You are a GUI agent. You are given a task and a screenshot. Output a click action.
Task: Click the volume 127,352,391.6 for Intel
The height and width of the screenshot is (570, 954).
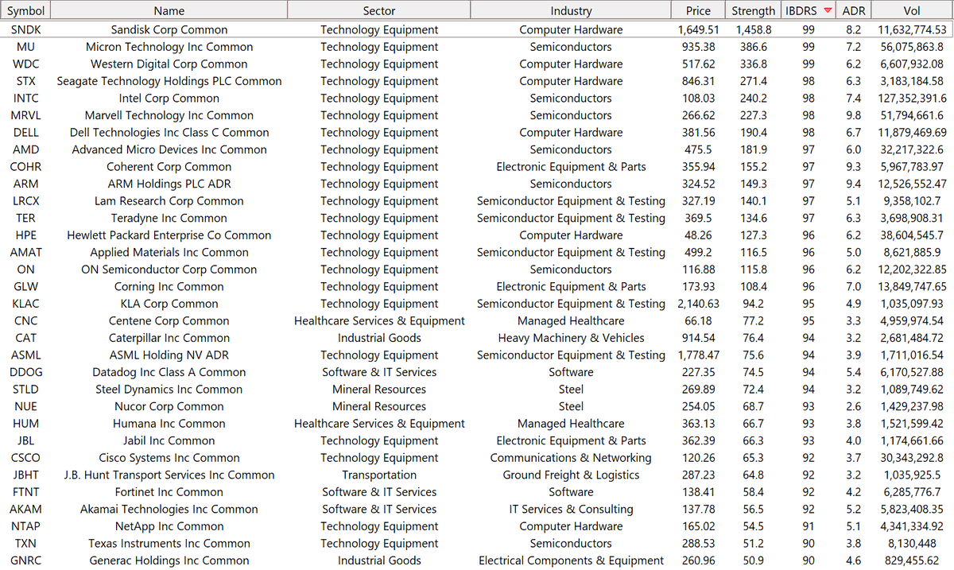(913, 99)
